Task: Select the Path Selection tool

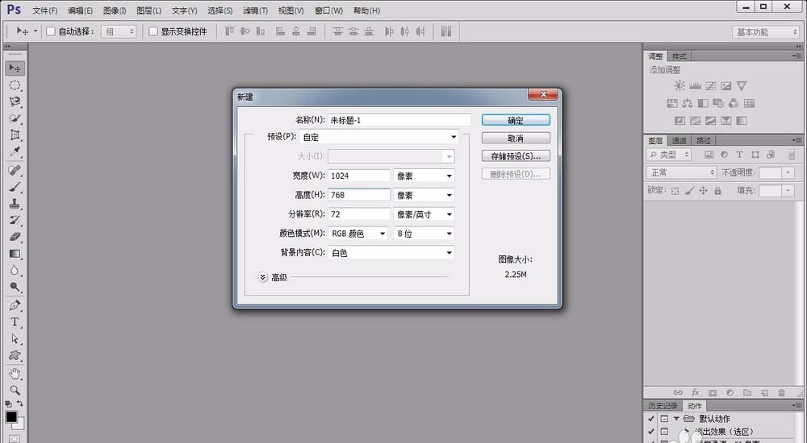Action: coord(15,338)
